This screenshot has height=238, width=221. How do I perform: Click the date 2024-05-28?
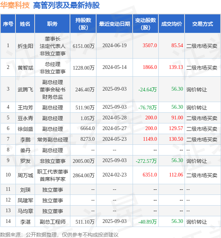(115, 118)
